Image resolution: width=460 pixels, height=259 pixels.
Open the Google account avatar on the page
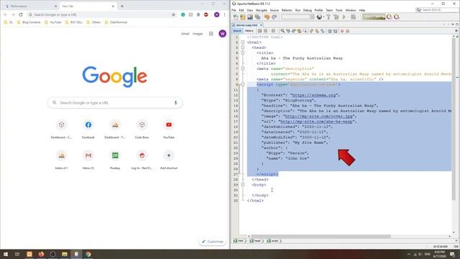point(222,34)
